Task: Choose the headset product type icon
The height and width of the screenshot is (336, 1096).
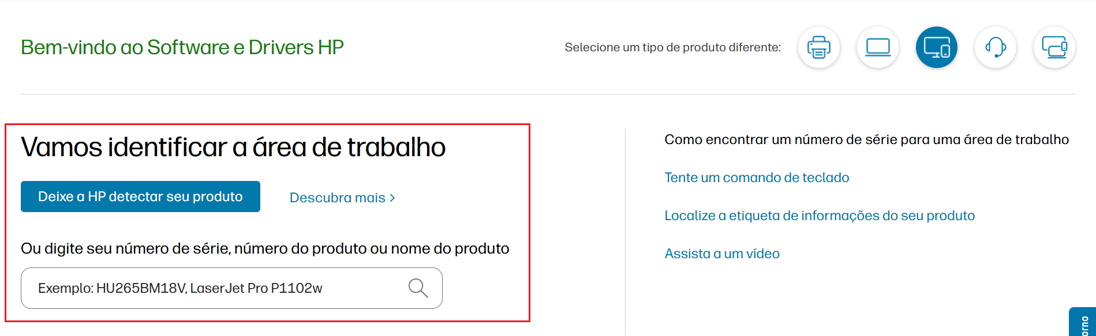Action: point(996,47)
